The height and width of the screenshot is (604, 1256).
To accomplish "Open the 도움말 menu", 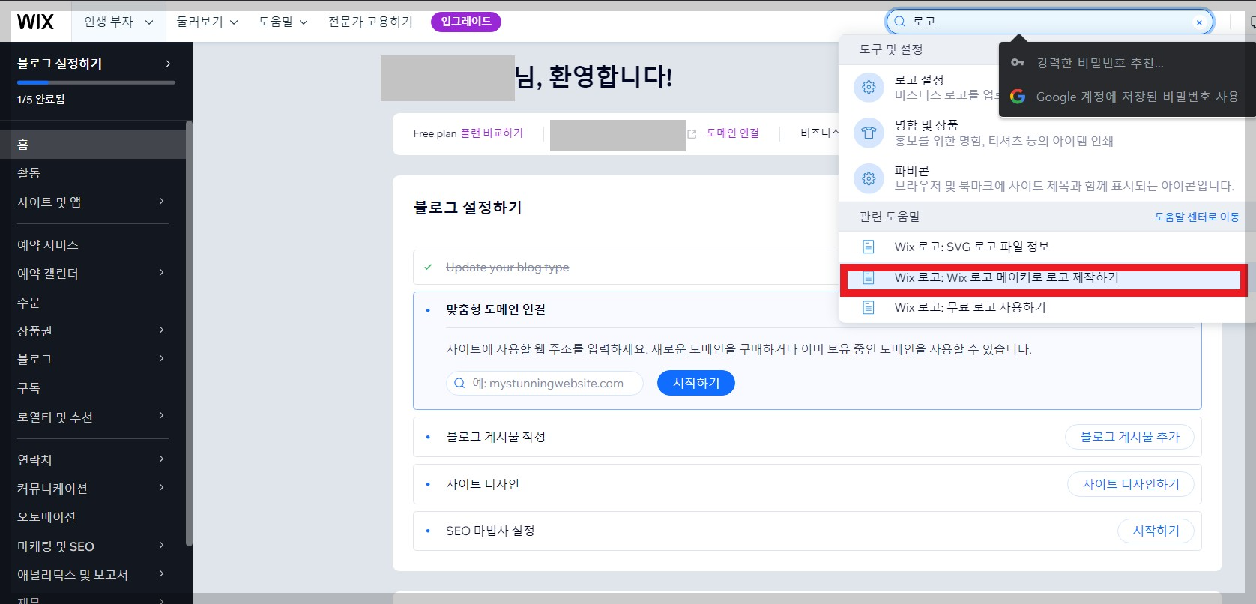I will 283,22.
